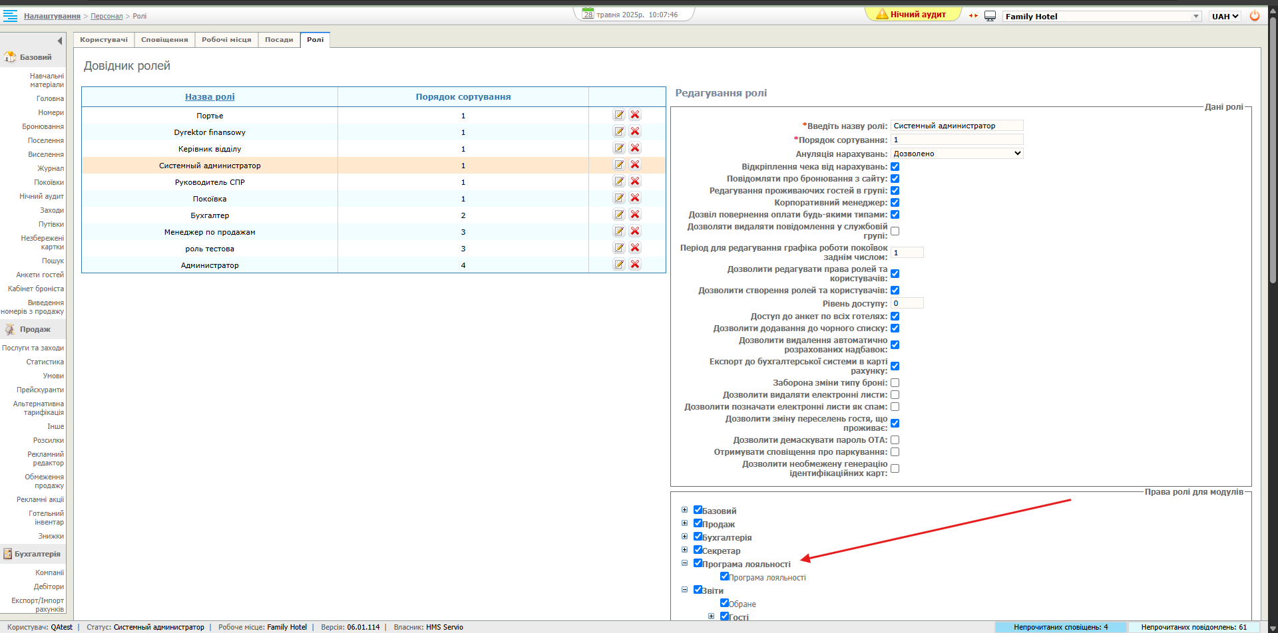The height and width of the screenshot is (633, 1278).
Task: Open Ануляція нарахувань dropdown
Action: 957,154
